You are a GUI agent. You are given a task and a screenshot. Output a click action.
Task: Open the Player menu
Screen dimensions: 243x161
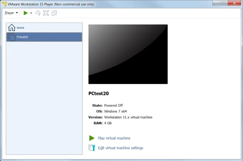pyautogui.click(x=11, y=13)
